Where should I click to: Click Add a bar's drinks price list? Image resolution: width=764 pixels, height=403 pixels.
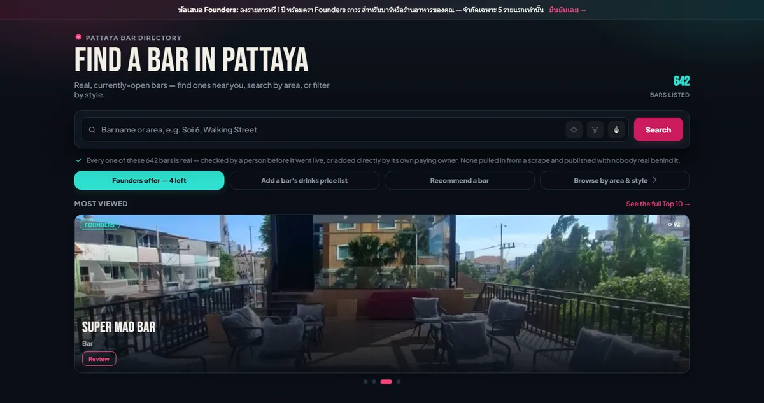[304, 180]
